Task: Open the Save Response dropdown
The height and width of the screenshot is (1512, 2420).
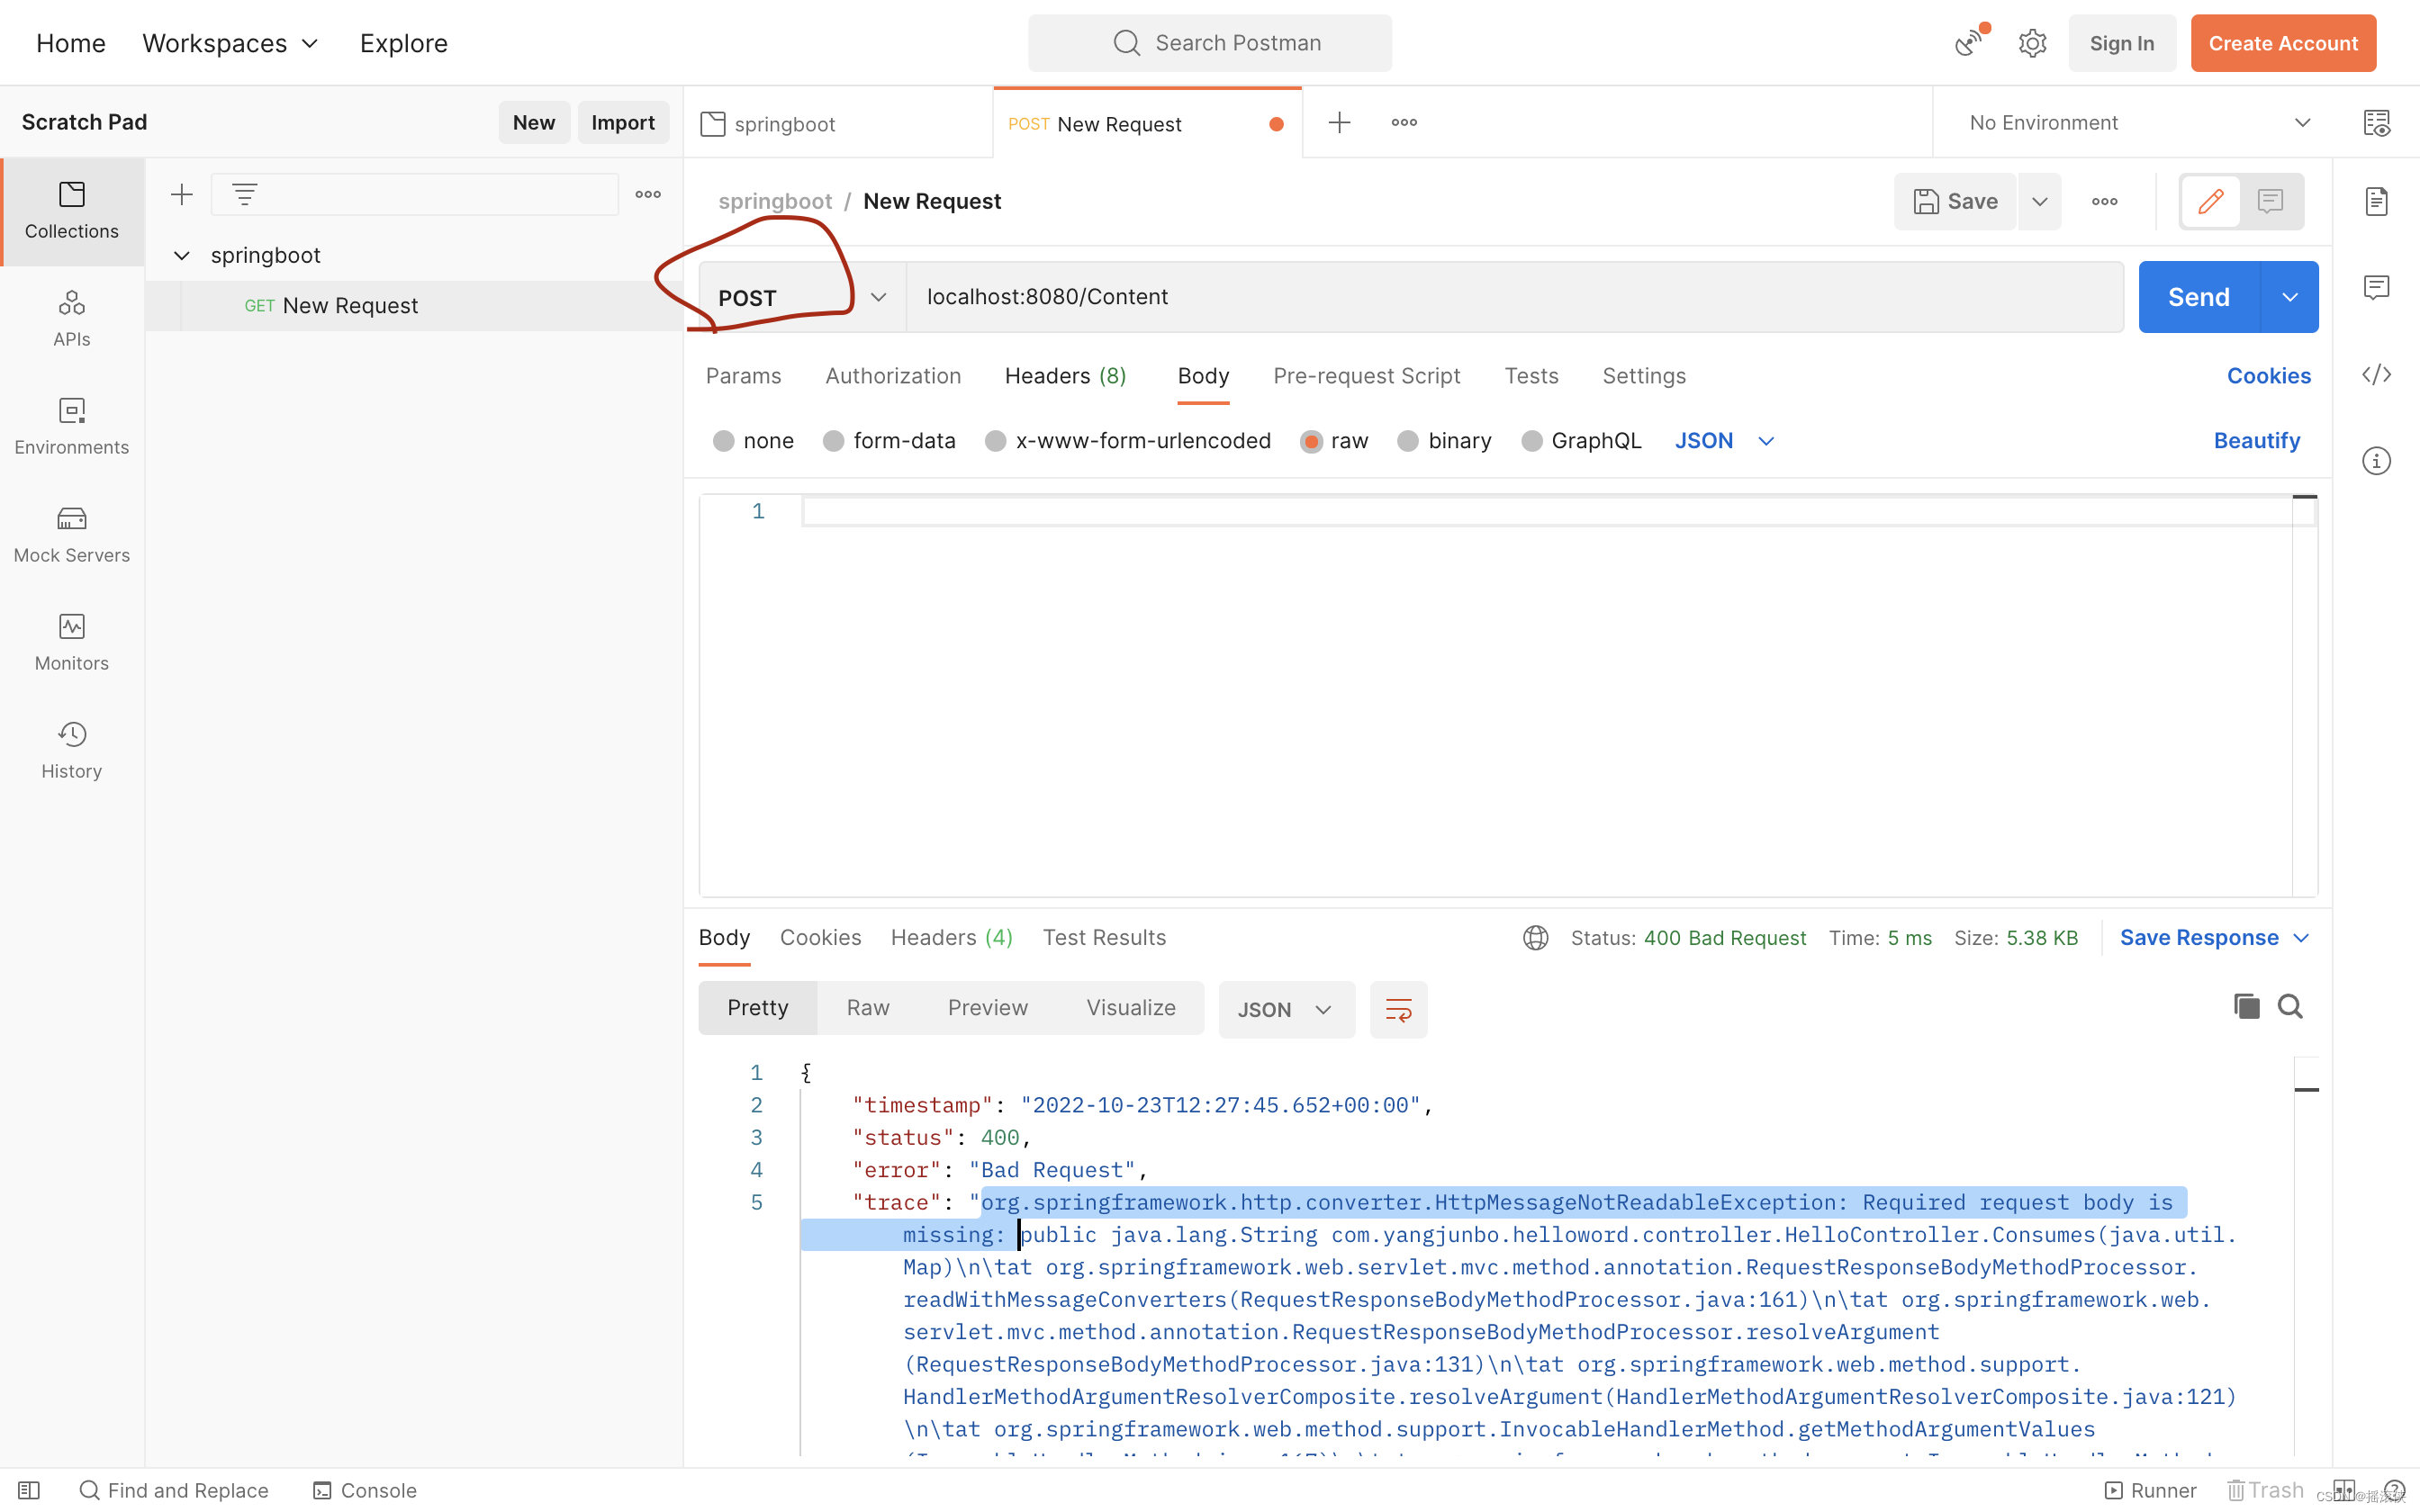Action: tap(2214, 937)
